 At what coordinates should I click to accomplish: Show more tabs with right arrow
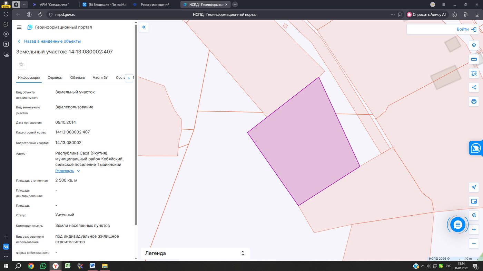click(x=129, y=78)
